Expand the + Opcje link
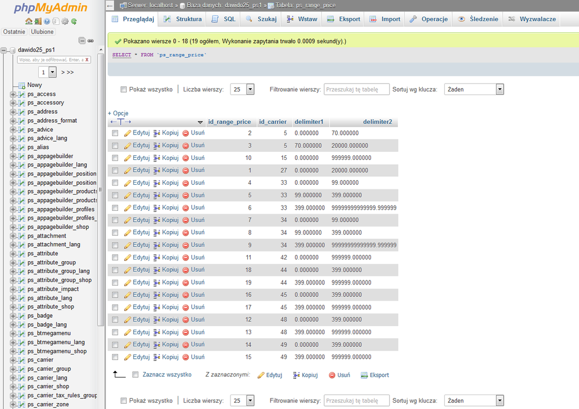 click(118, 114)
